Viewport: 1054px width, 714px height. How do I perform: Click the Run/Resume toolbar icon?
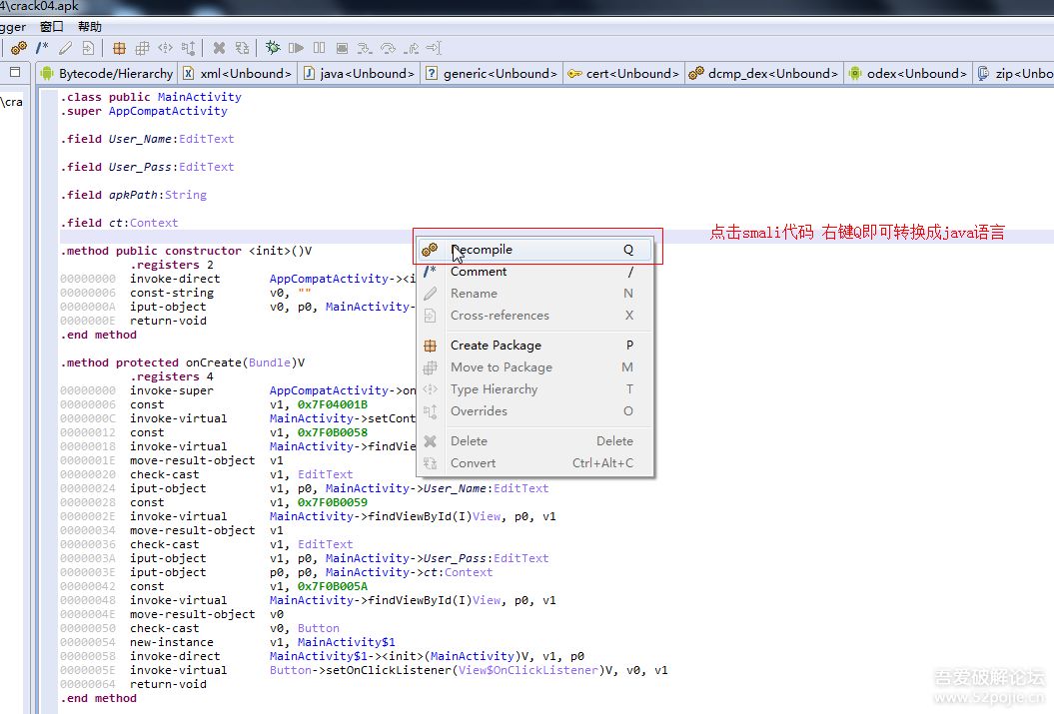296,48
